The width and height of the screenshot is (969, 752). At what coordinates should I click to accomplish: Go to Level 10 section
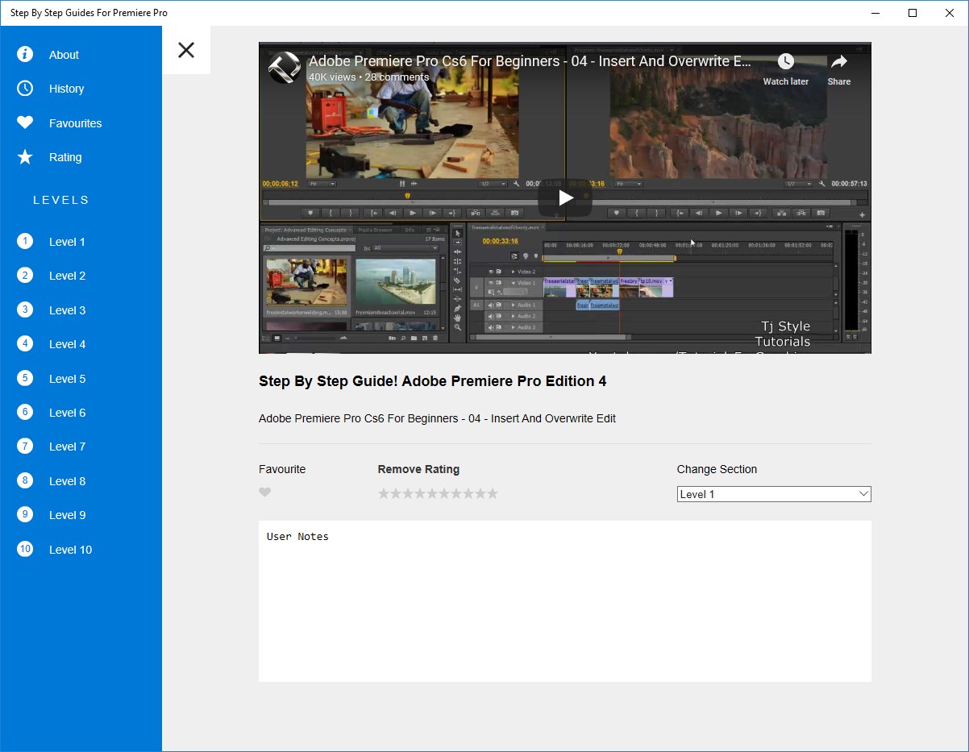click(x=70, y=550)
